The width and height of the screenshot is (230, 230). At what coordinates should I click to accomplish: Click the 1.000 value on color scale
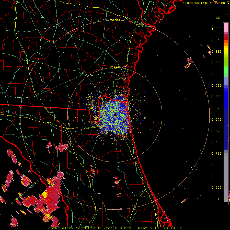coord(216,29)
